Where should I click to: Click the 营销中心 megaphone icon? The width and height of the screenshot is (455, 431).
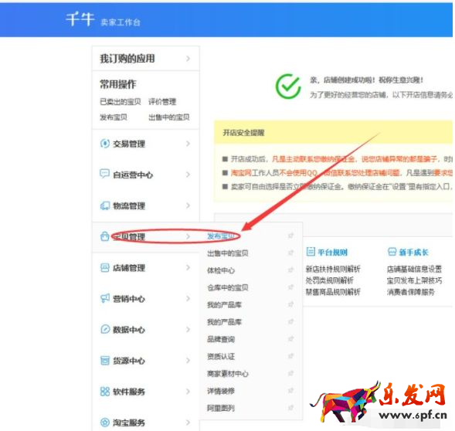point(105,298)
